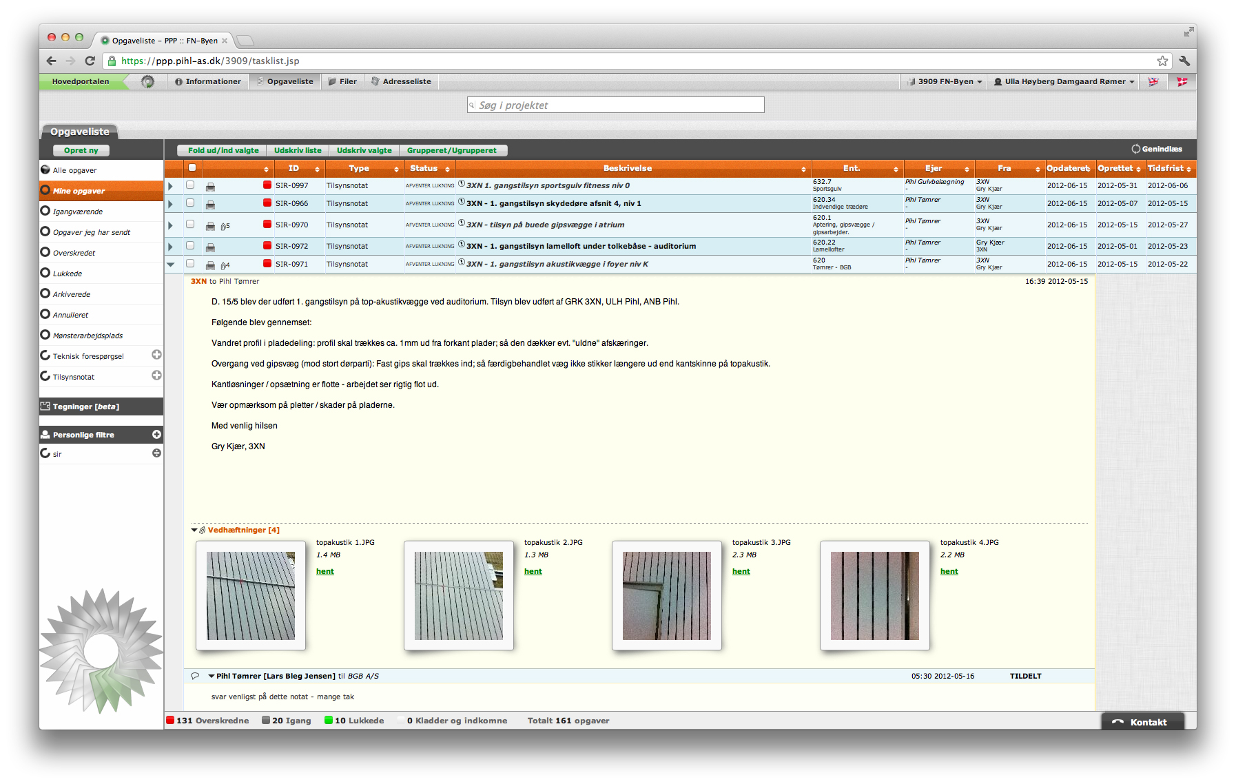Select the Danish flag language icon
Image resolution: width=1236 pixels, height=784 pixels.
pos(1182,81)
